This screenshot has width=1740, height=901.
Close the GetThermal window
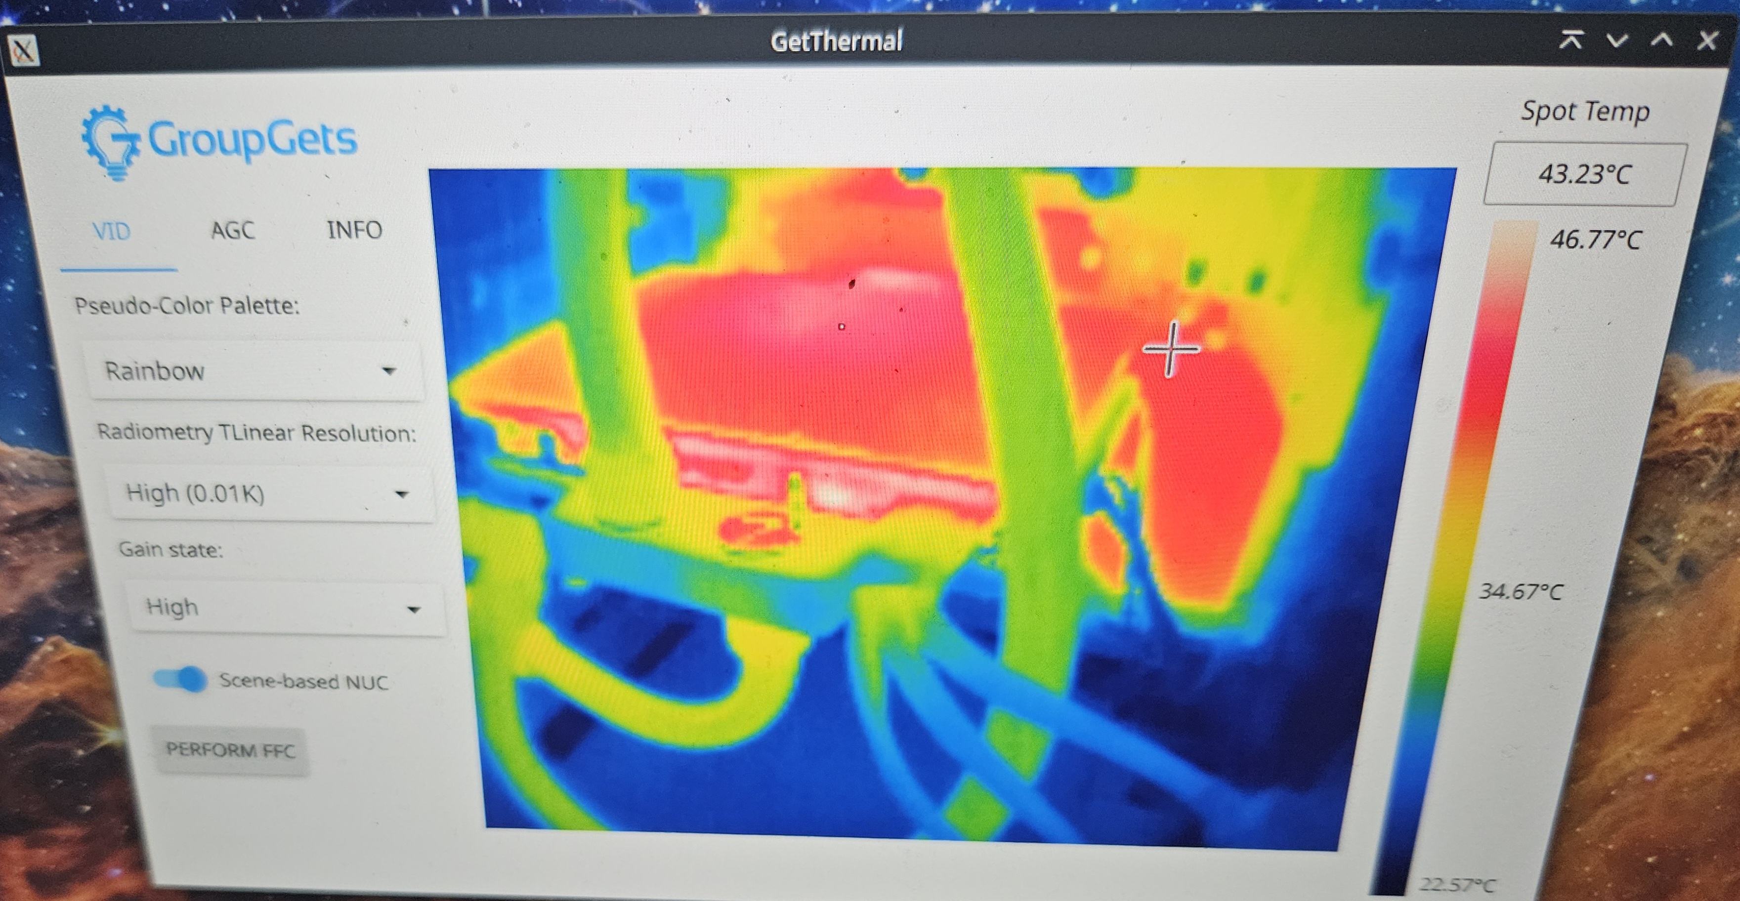[x=1707, y=41]
